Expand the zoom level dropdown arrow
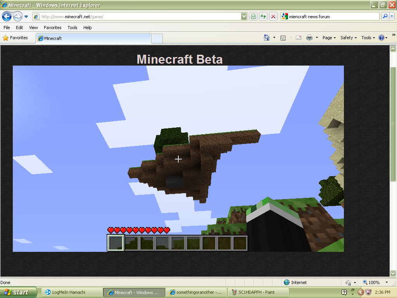Screen dimensions: 397x298 click(x=387, y=282)
